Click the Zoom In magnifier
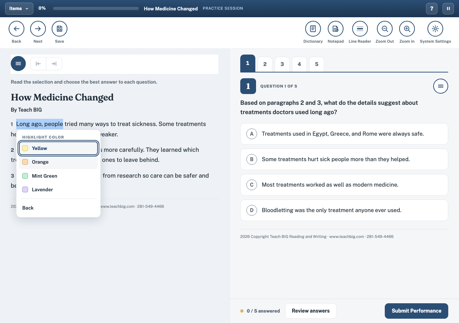This screenshot has height=323, width=459. pos(407,29)
